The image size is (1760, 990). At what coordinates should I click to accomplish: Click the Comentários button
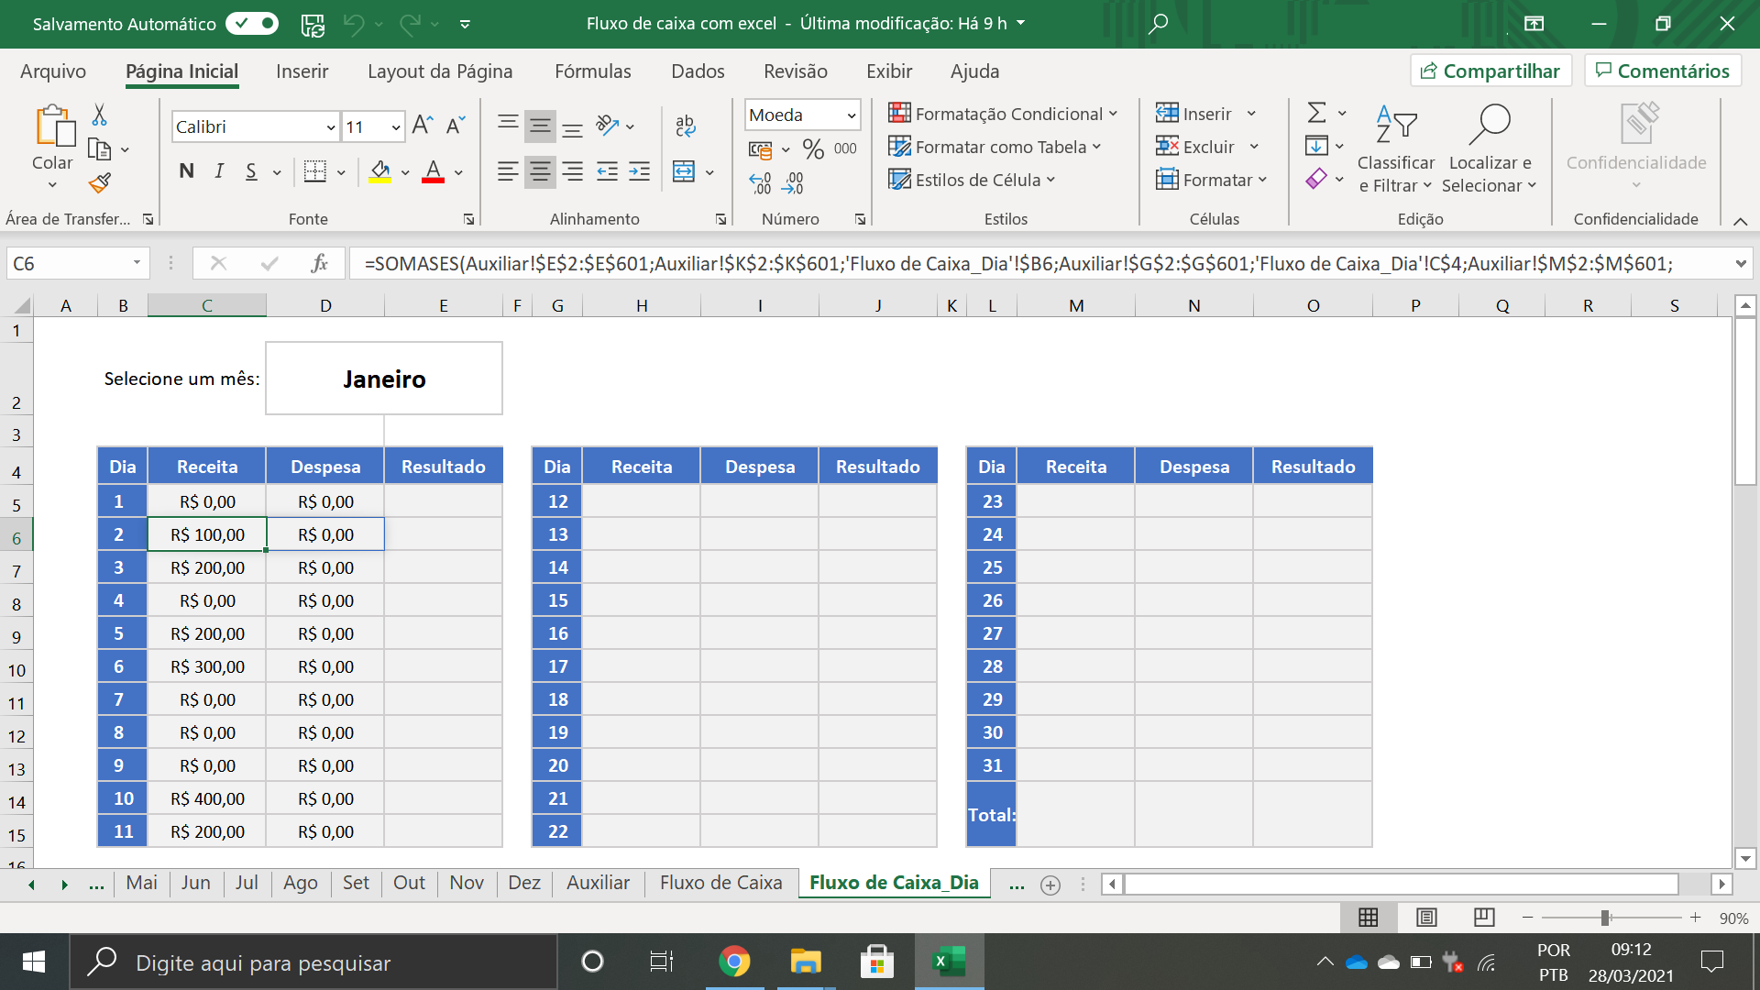click(x=1662, y=71)
